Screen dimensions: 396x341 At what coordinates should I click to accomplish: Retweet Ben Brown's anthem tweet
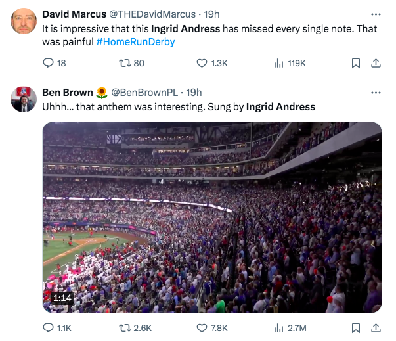(123, 328)
